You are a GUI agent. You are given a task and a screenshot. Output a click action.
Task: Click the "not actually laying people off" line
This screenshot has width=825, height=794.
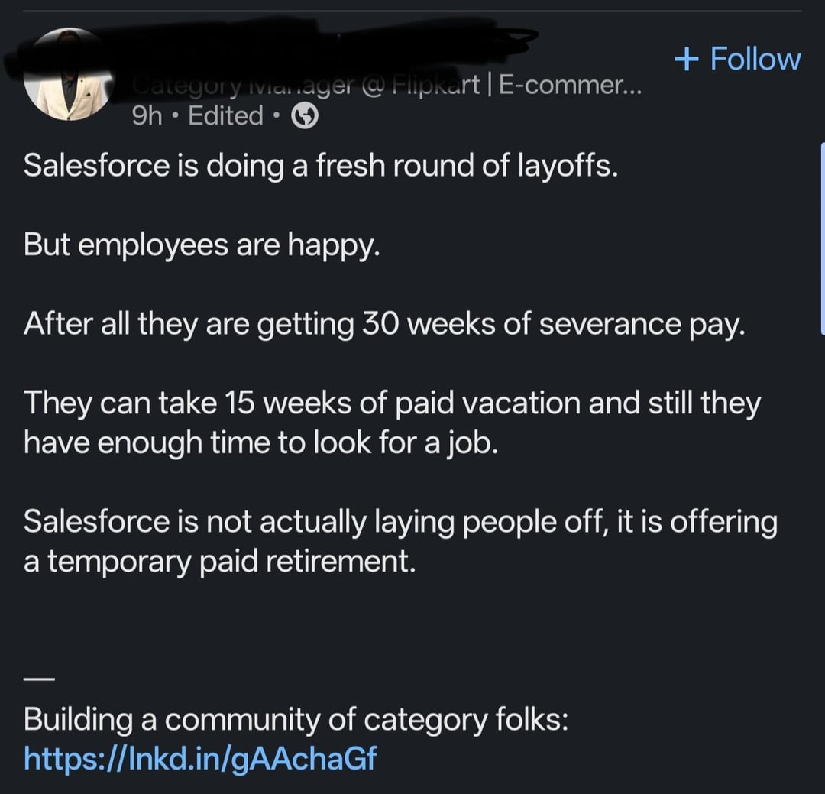click(x=400, y=523)
